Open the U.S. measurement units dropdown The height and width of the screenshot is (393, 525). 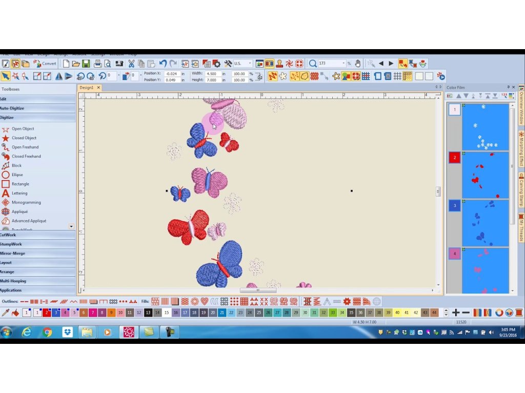250,63
